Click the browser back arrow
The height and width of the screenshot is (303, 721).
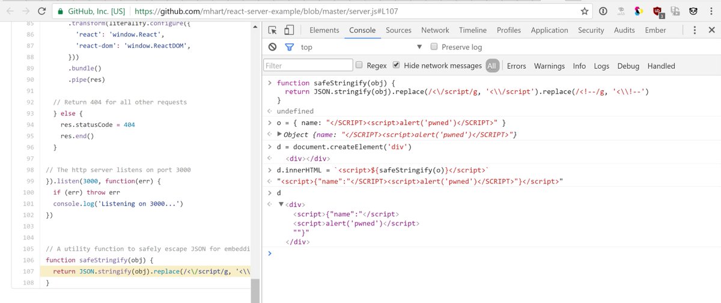(10, 11)
